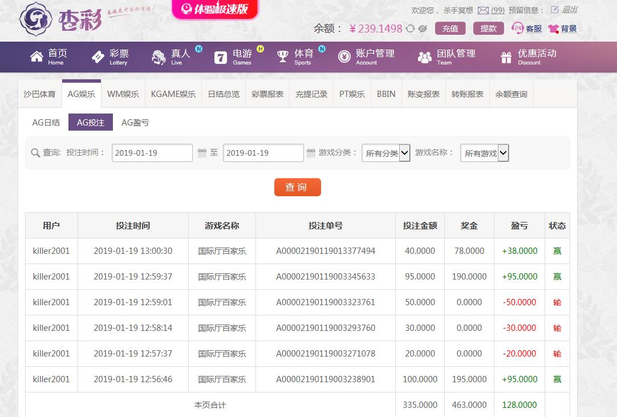Click the balance refresh icon
The image size is (617, 417).
[x=410, y=29]
